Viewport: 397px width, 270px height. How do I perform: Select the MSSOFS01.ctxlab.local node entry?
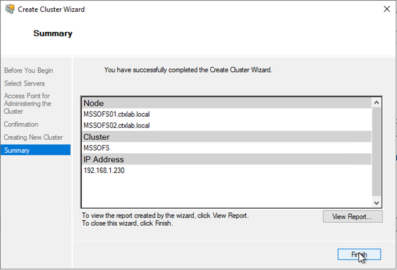point(117,114)
